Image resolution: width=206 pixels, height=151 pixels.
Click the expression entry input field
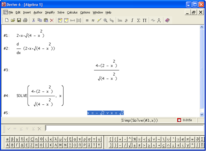click(x=123, y=128)
